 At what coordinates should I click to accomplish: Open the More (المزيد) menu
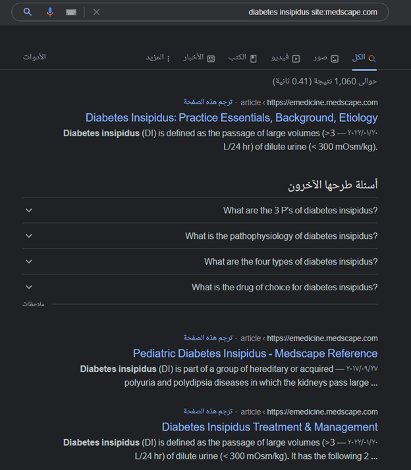click(158, 58)
